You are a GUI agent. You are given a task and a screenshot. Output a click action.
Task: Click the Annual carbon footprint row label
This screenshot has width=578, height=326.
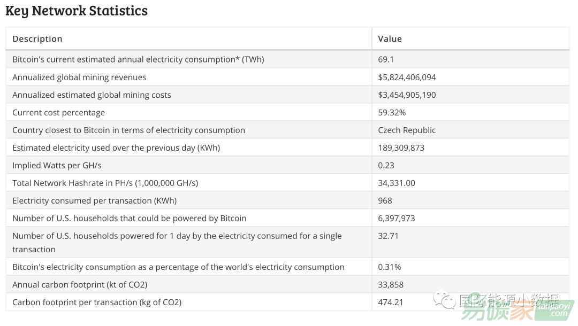(80, 285)
